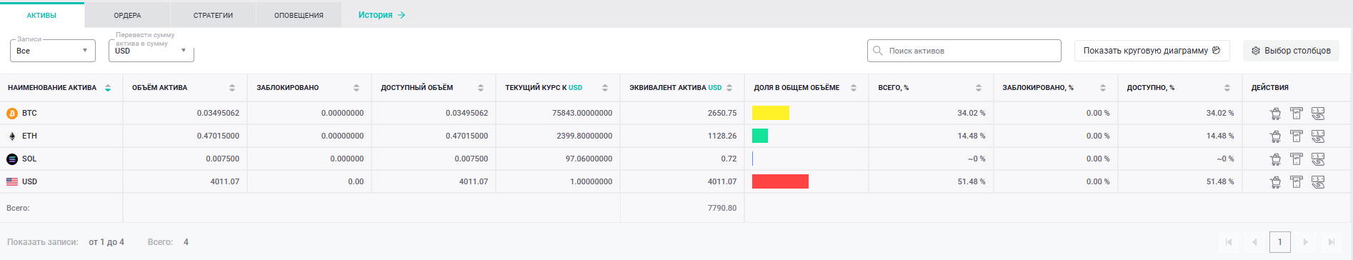1353x260 pixels.
Task: Switch to the Стратегии tab
Action: coord(213,15)
